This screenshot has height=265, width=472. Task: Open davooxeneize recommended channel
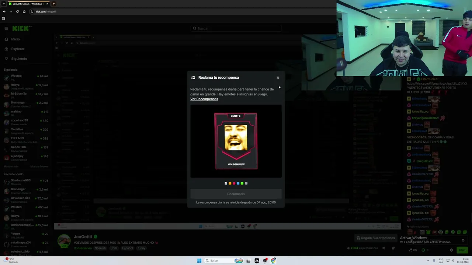[x=27, y=200]
